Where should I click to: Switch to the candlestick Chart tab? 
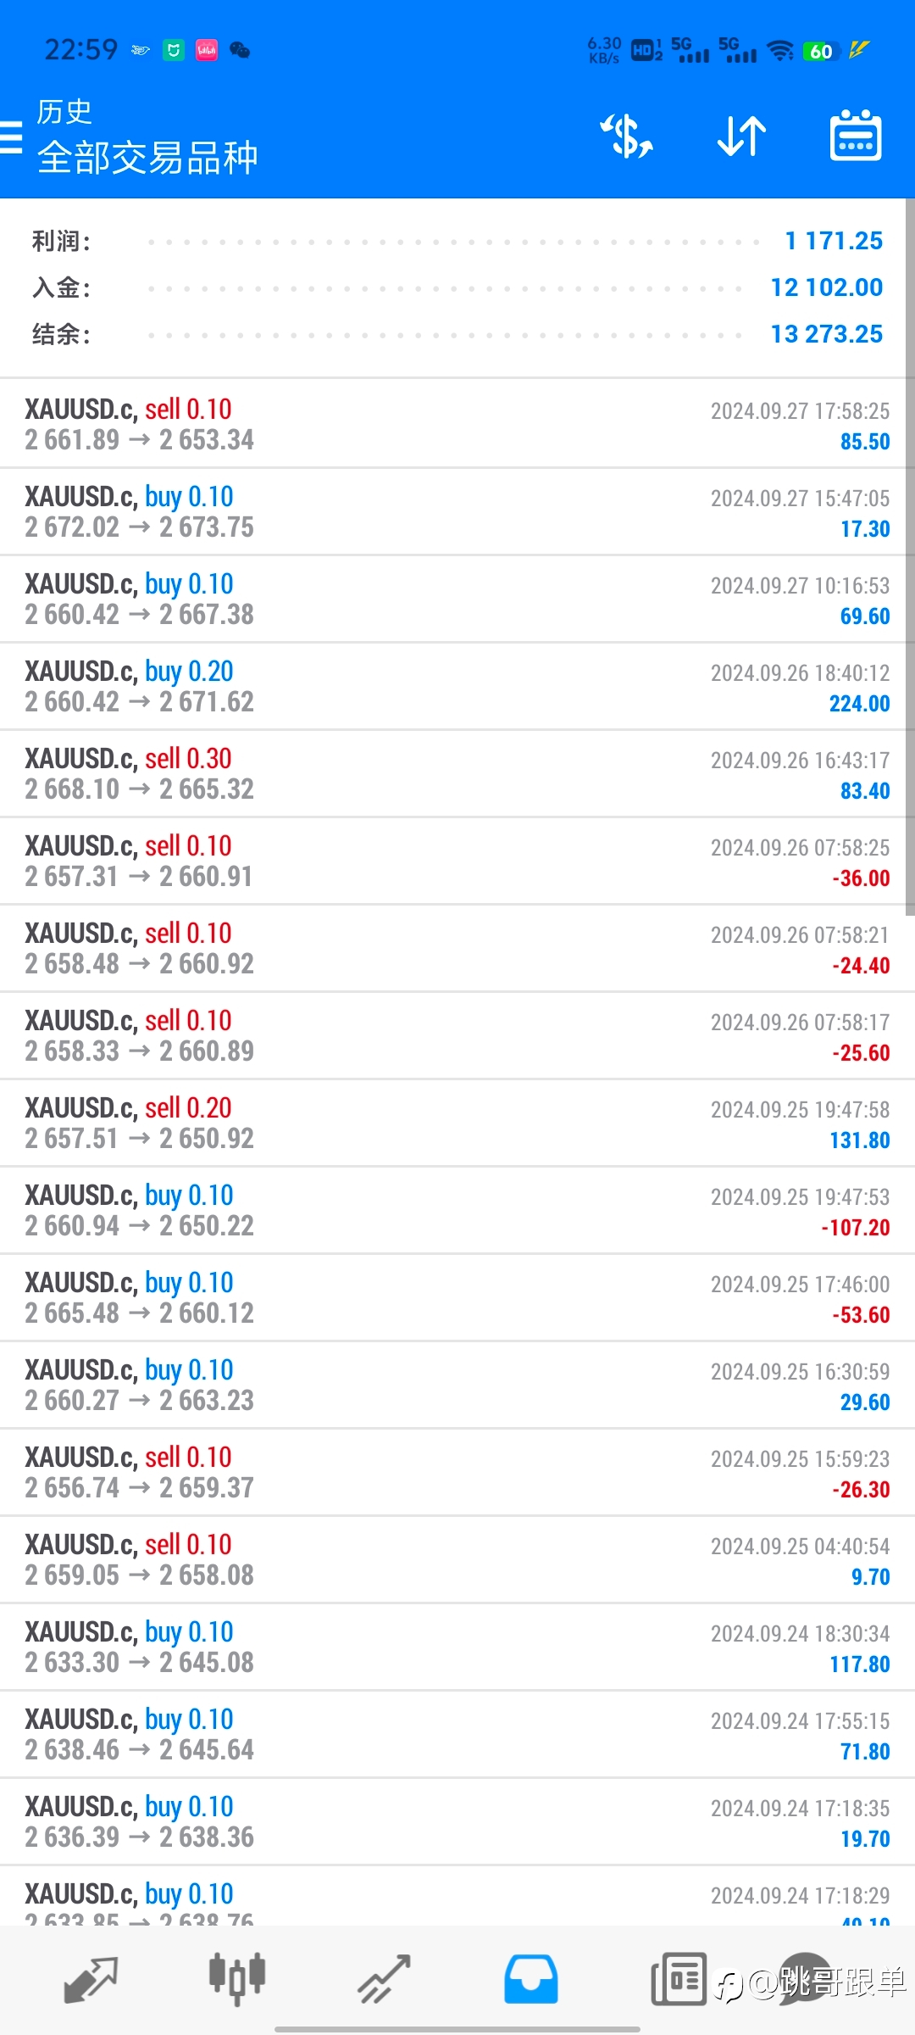pos(237,1980)
